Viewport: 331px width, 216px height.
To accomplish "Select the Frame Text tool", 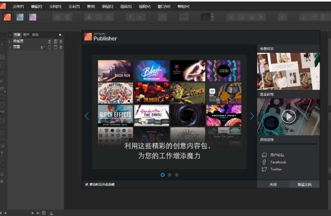I will [x=3, y=57].
